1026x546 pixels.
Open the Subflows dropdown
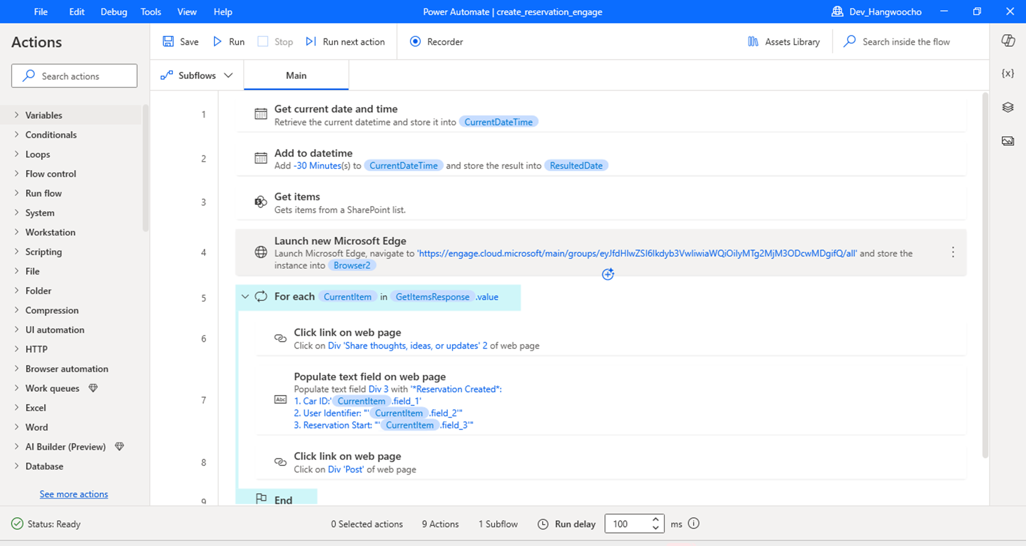tap(197, 75)
